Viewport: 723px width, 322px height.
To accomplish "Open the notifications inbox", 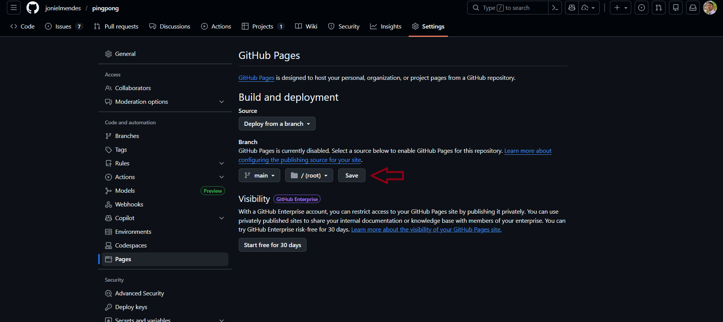I will coord(693,8).
